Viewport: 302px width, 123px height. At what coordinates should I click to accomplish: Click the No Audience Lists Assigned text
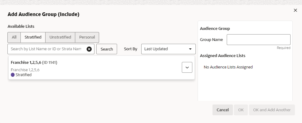228,67
